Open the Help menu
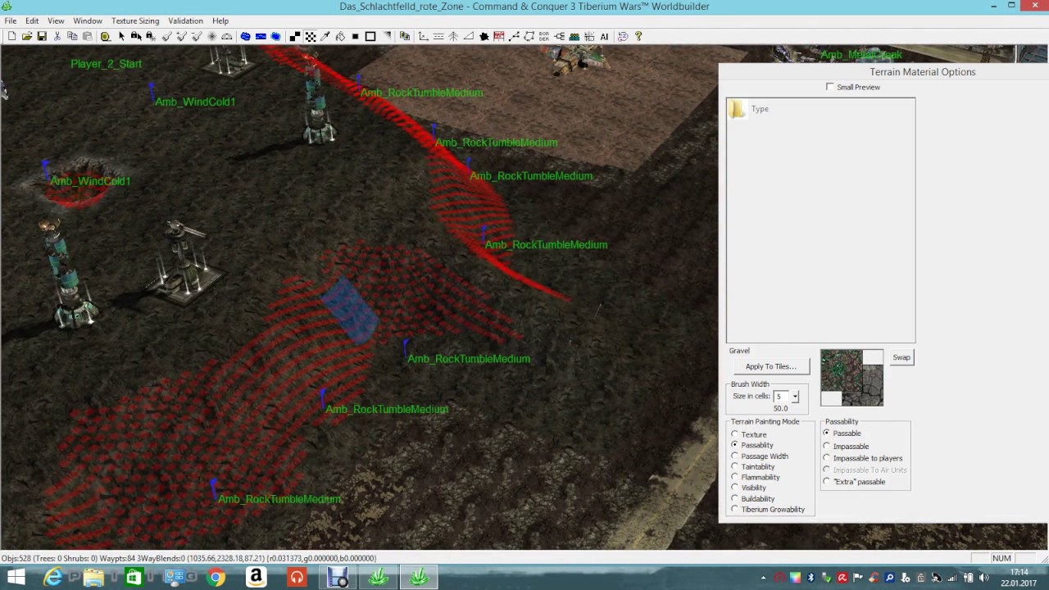The height and width of the screenshot is (590, 1049). click(x=220, y=20)
